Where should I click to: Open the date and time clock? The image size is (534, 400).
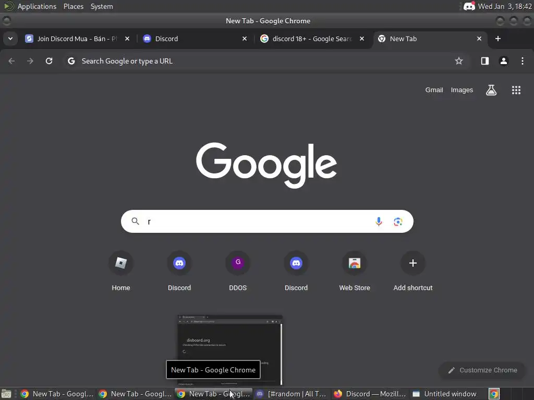(x=505, y=6)
